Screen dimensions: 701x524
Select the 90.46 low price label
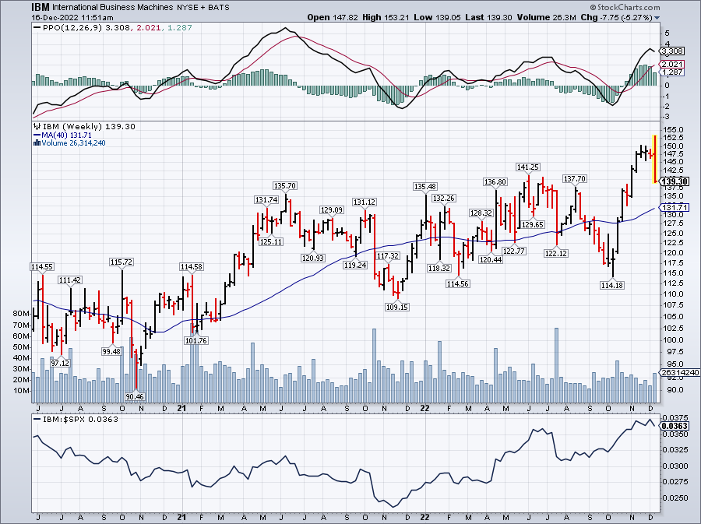[135, 396]
